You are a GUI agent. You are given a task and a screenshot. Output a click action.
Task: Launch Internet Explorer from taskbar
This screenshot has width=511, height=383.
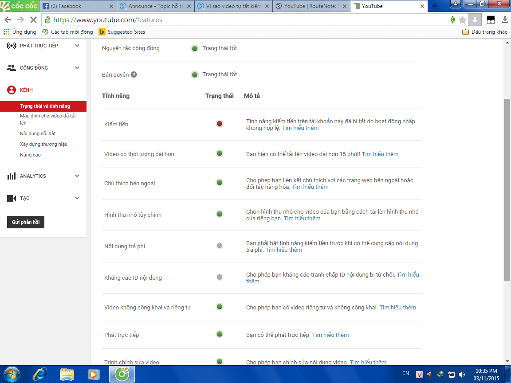point(39,375)
